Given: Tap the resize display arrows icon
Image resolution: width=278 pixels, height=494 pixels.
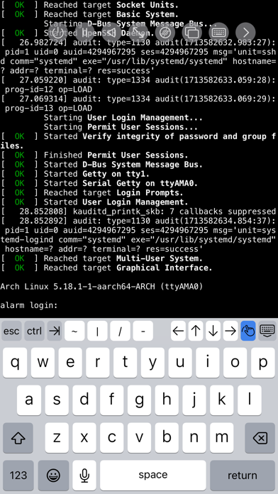Looking at the screenshot, I should coord(138,32).
